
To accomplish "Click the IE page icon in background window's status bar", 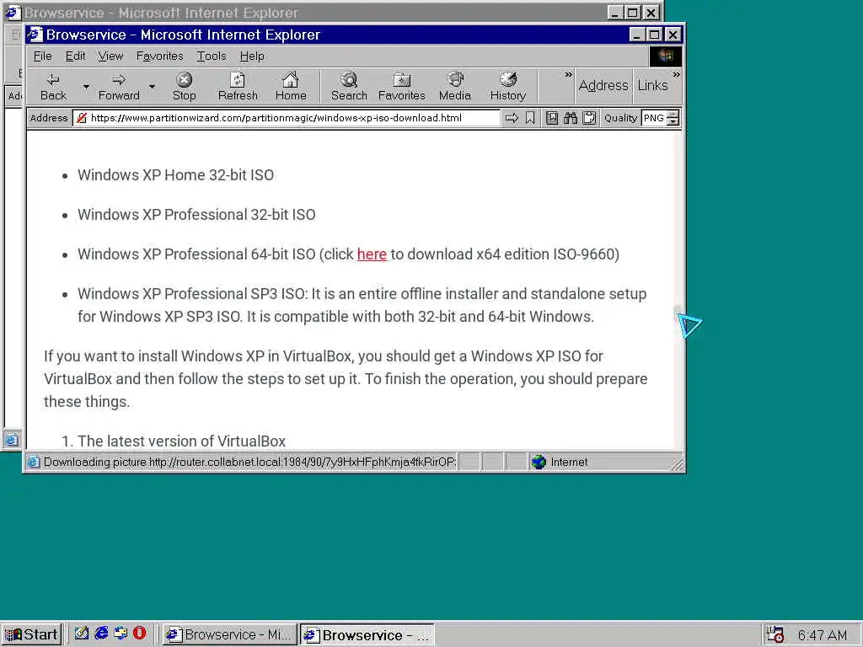I will click(x=12, y=440).
